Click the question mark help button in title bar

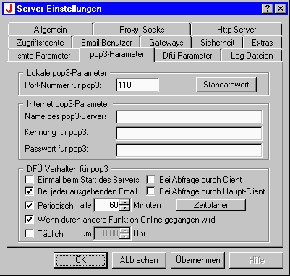click(x=268, y=9)
